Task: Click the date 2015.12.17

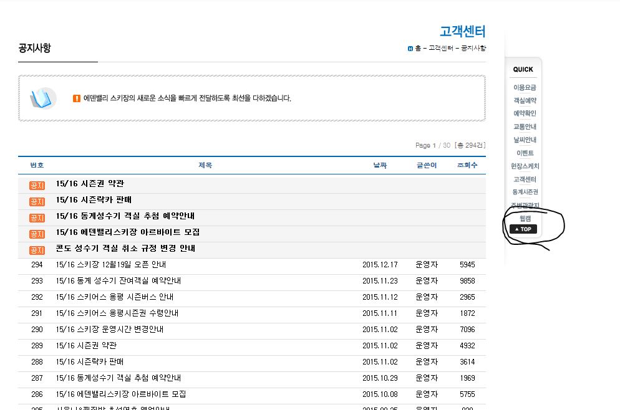Action: [x=380, y=265]
